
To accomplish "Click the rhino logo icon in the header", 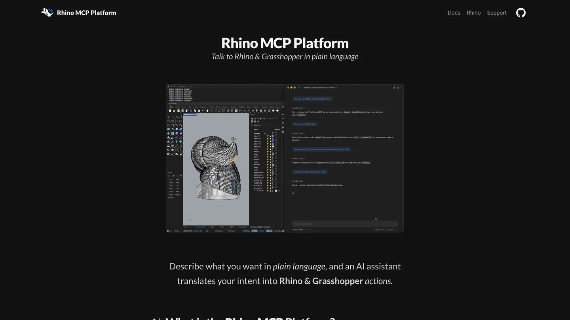I will pos(47,13).
